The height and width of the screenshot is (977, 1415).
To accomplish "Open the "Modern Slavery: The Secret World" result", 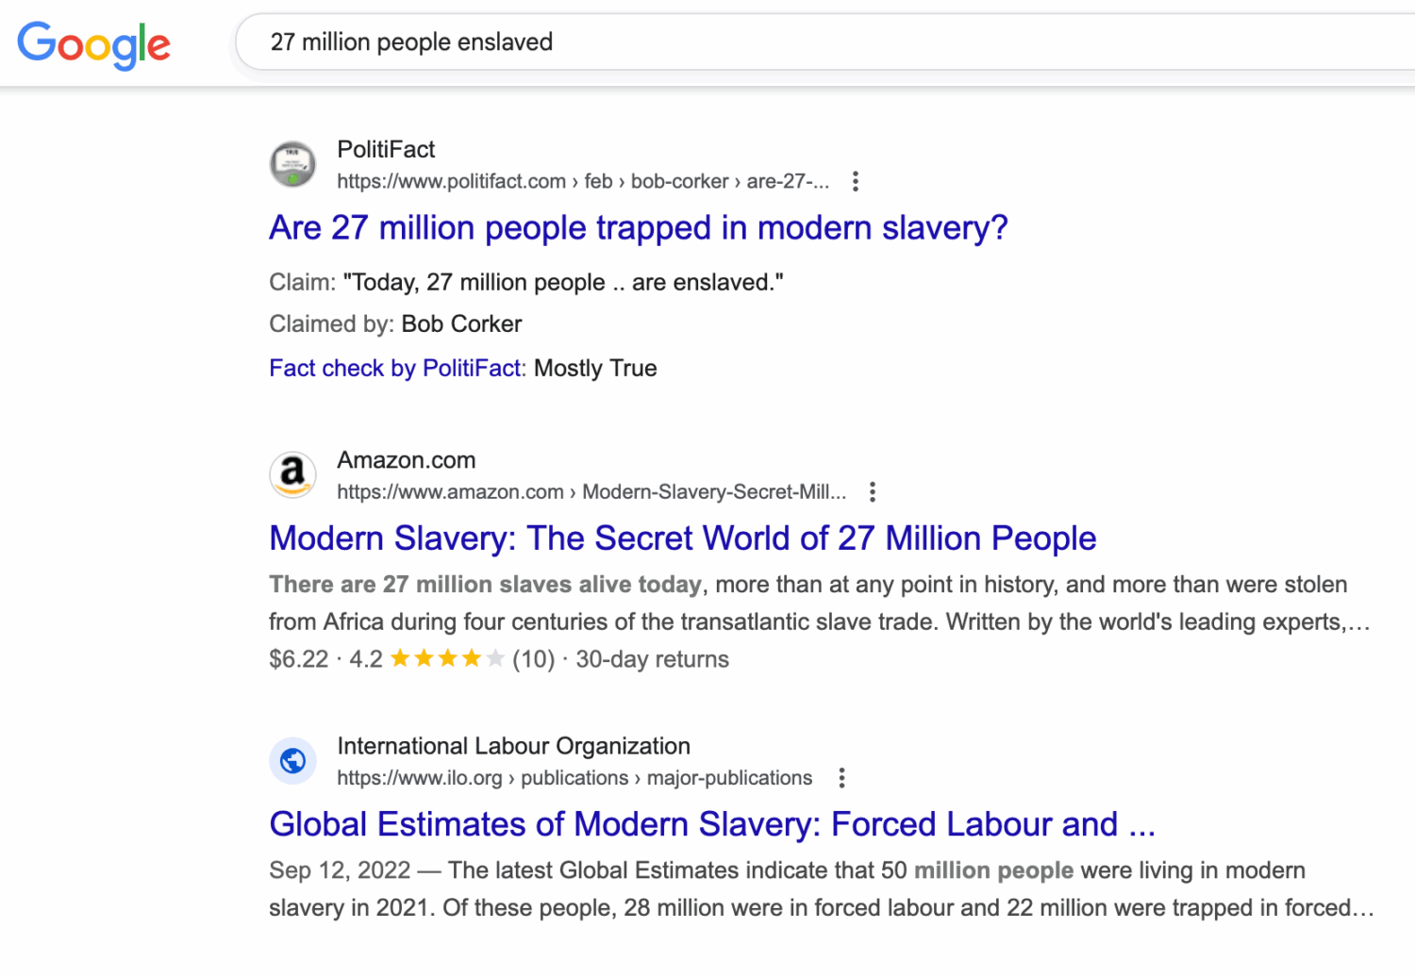I will point(682,538).
